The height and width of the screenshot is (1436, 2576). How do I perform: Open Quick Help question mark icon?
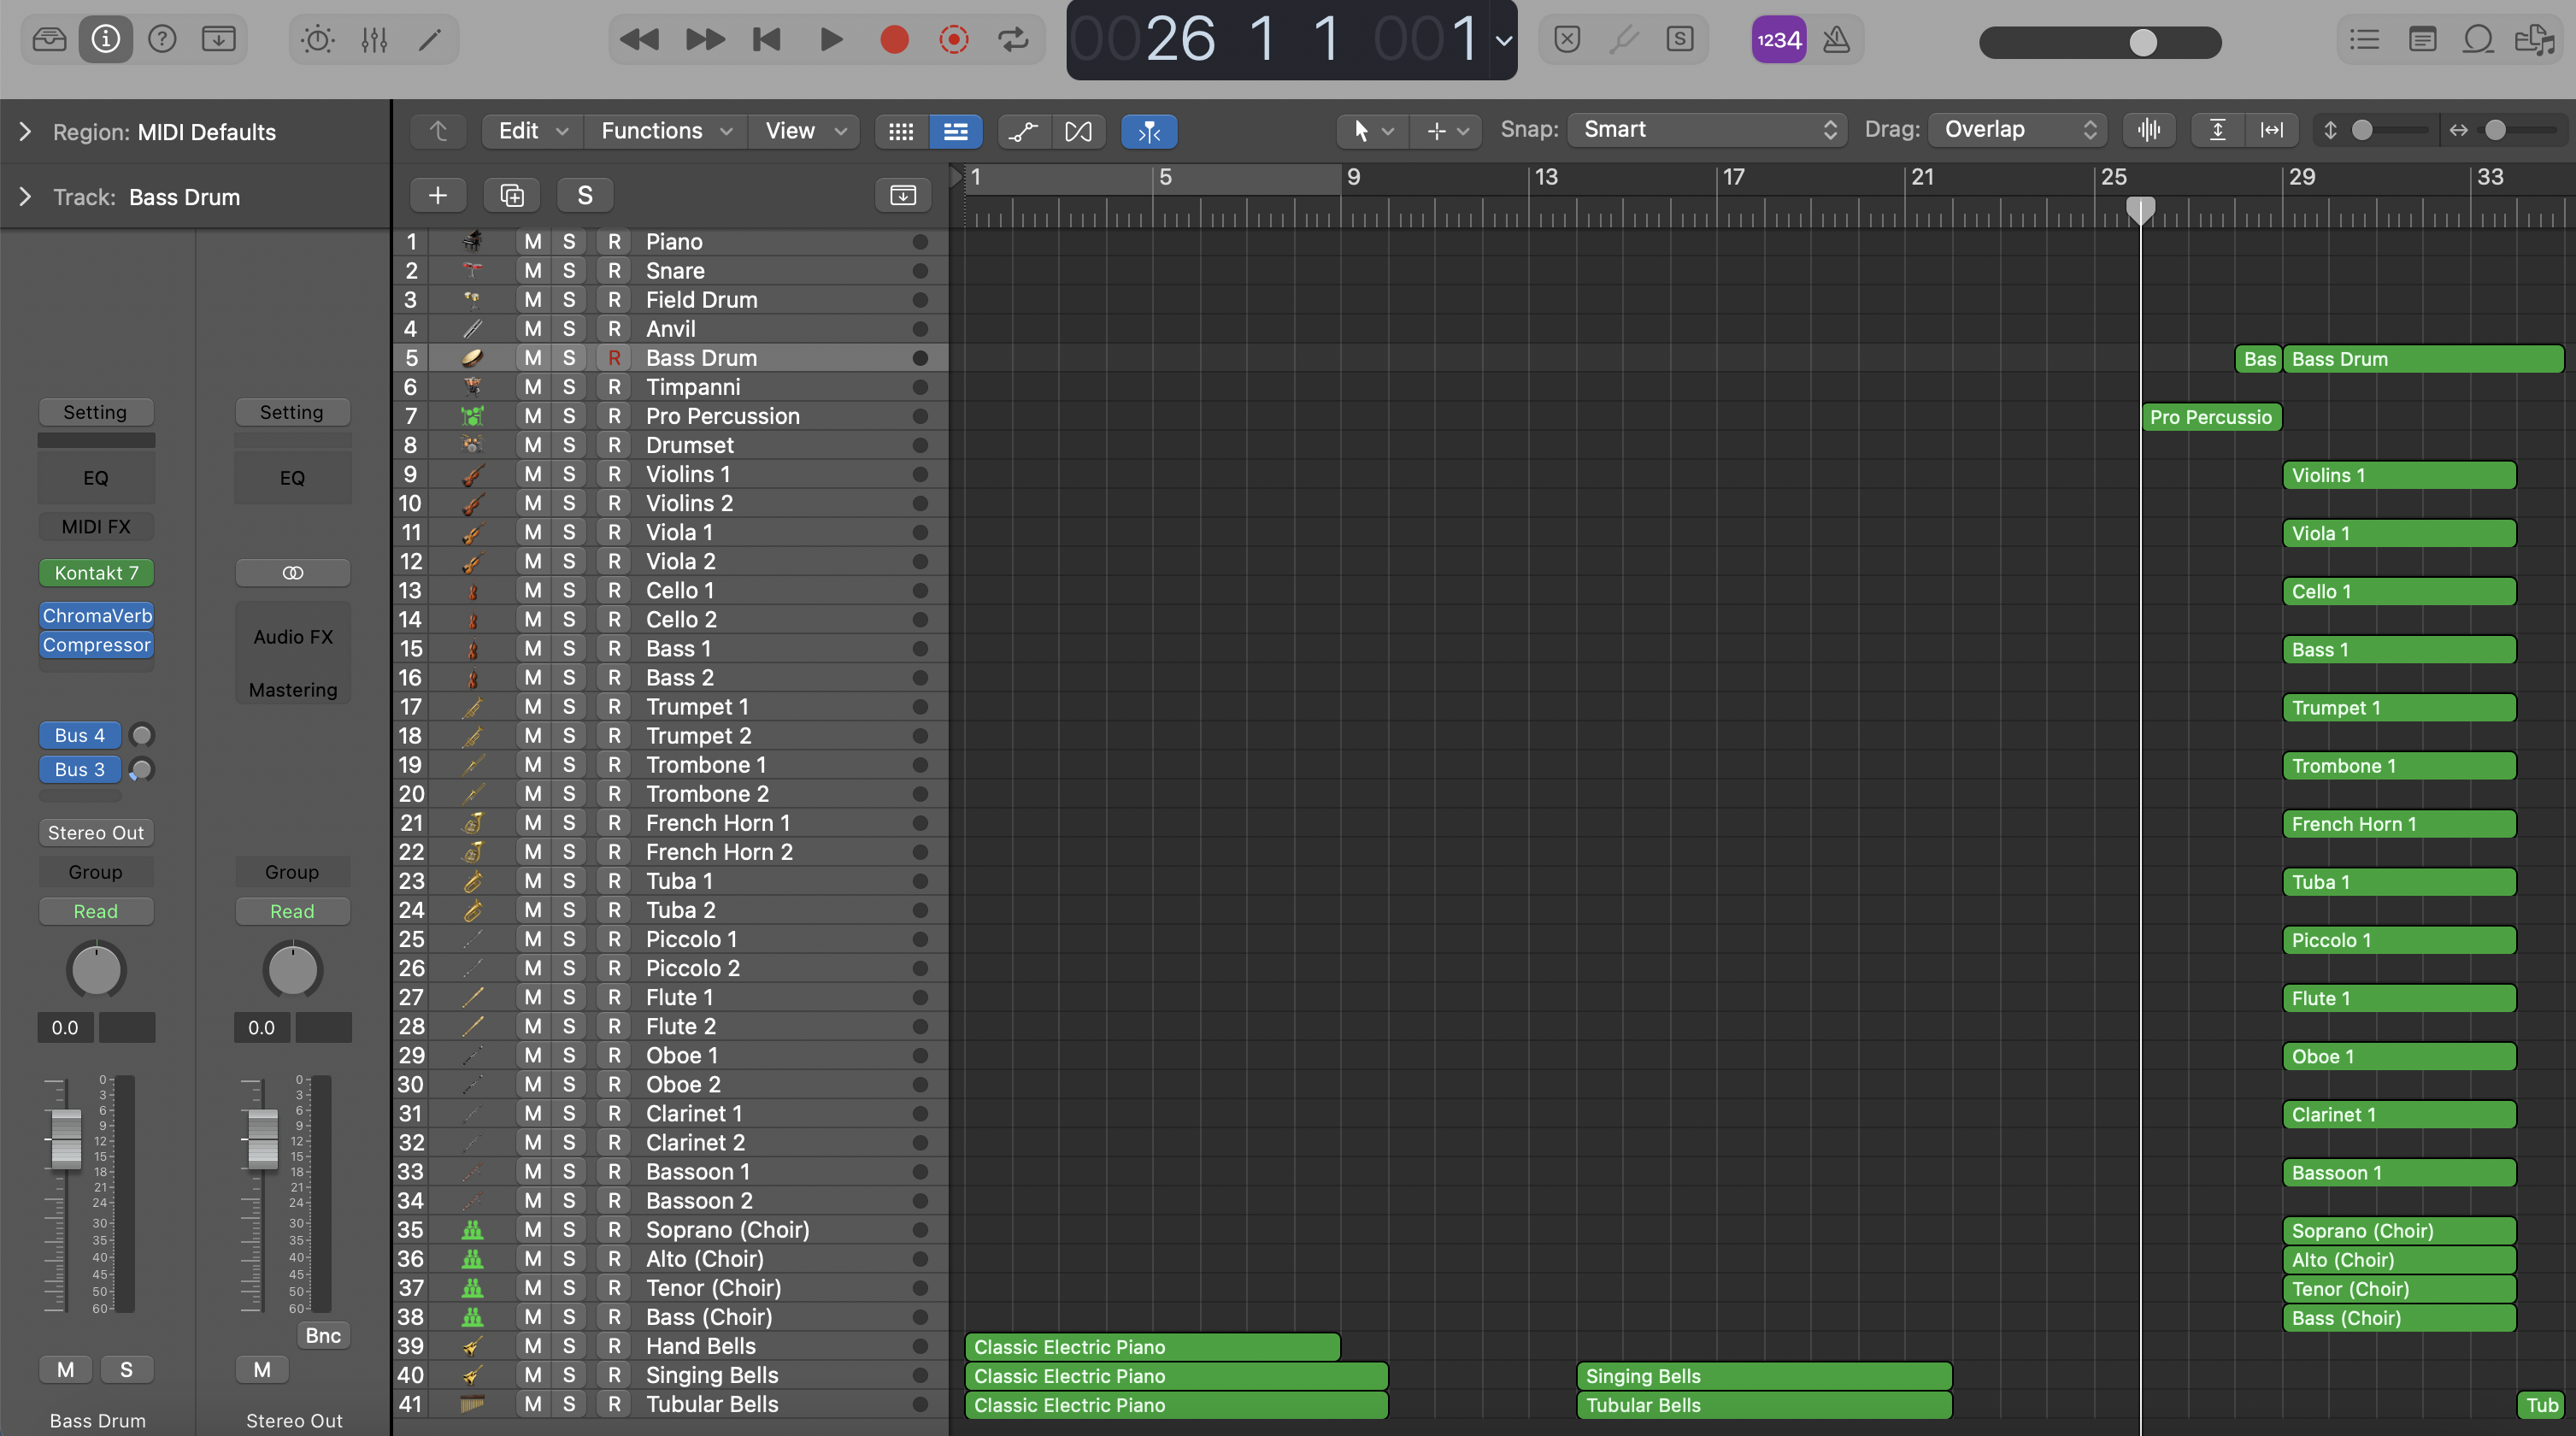162,40
